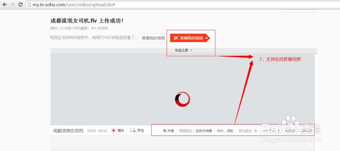Select the clip title 成都流氓女司机 below the player
Viewport: 340px width, 151px height.
tap(68, 131)
